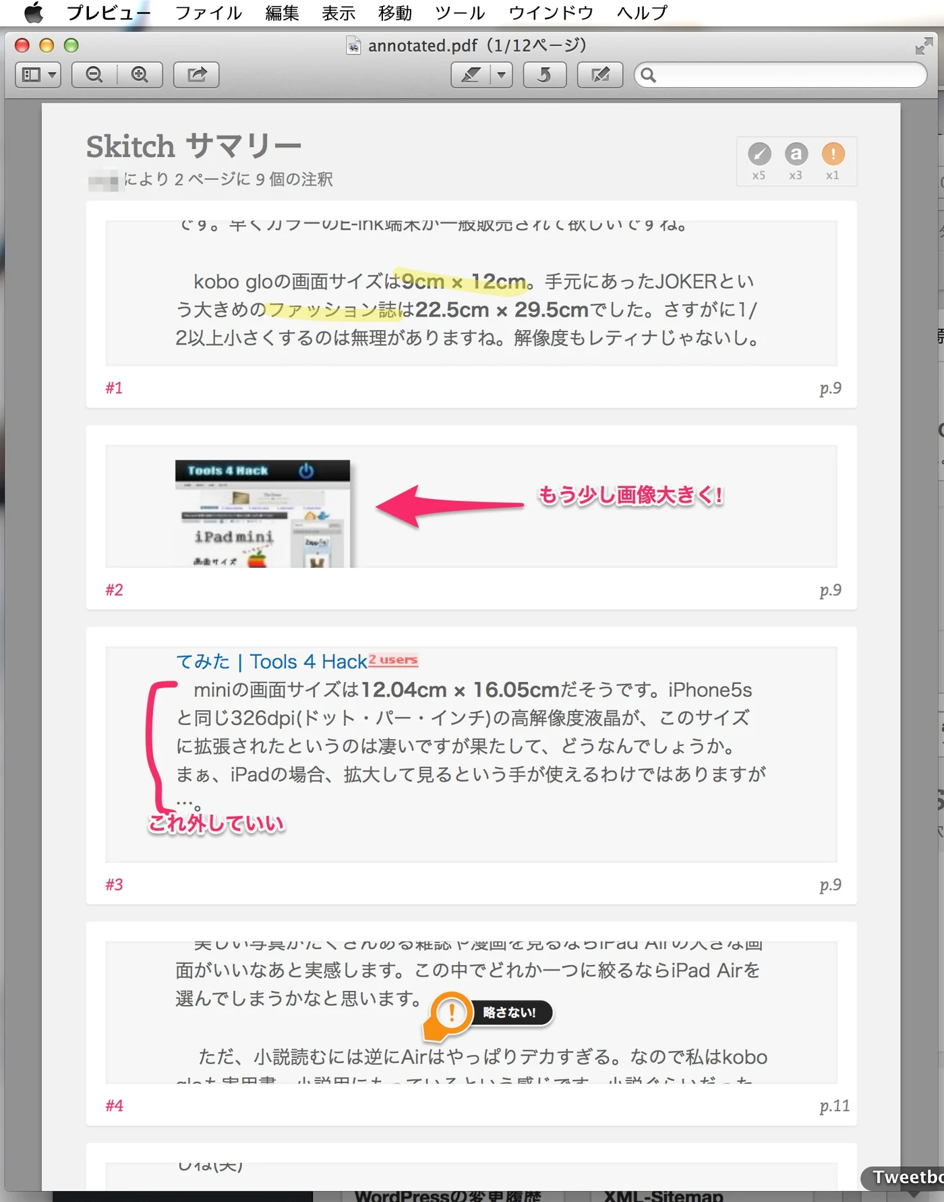
Task: Open the Share menu button
Action: point(196,75)
